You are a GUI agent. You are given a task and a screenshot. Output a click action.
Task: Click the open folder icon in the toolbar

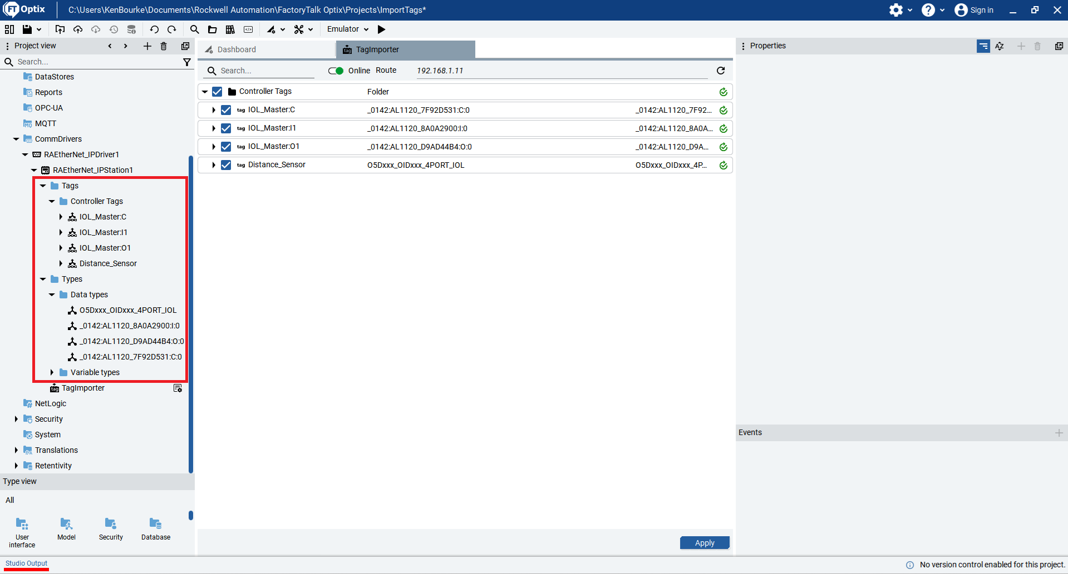[x=212, y=29]
